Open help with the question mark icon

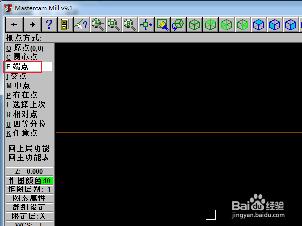[x=49, y=25]
